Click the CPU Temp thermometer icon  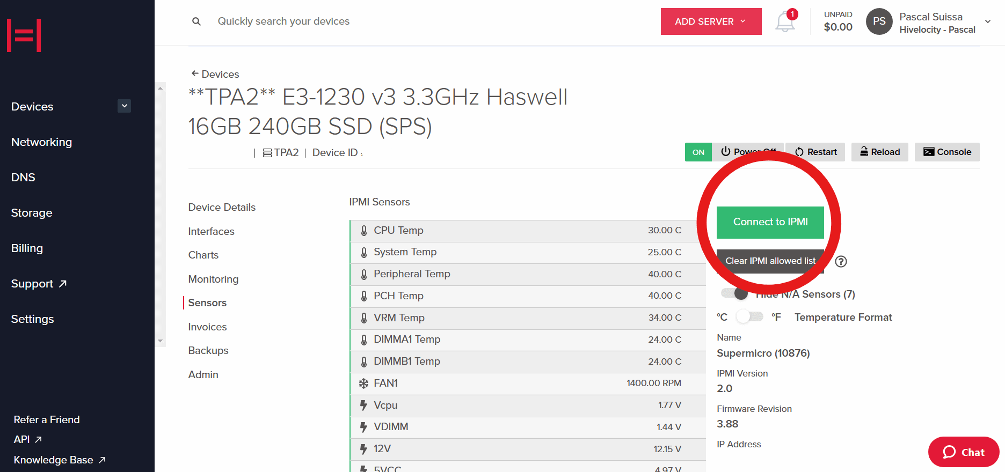pos(364,231)
